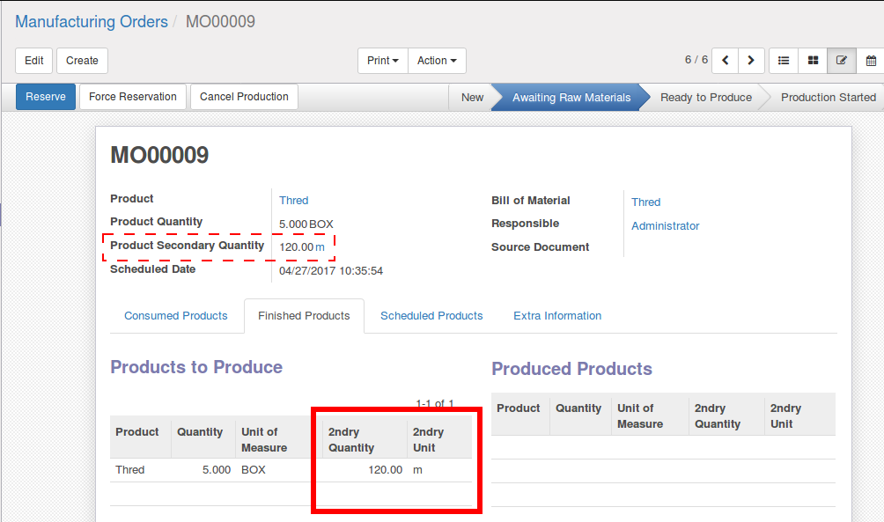The image size is (884, 522).
Task: Click the 5.000 BOX quantity value
Action: pos(306,224)
